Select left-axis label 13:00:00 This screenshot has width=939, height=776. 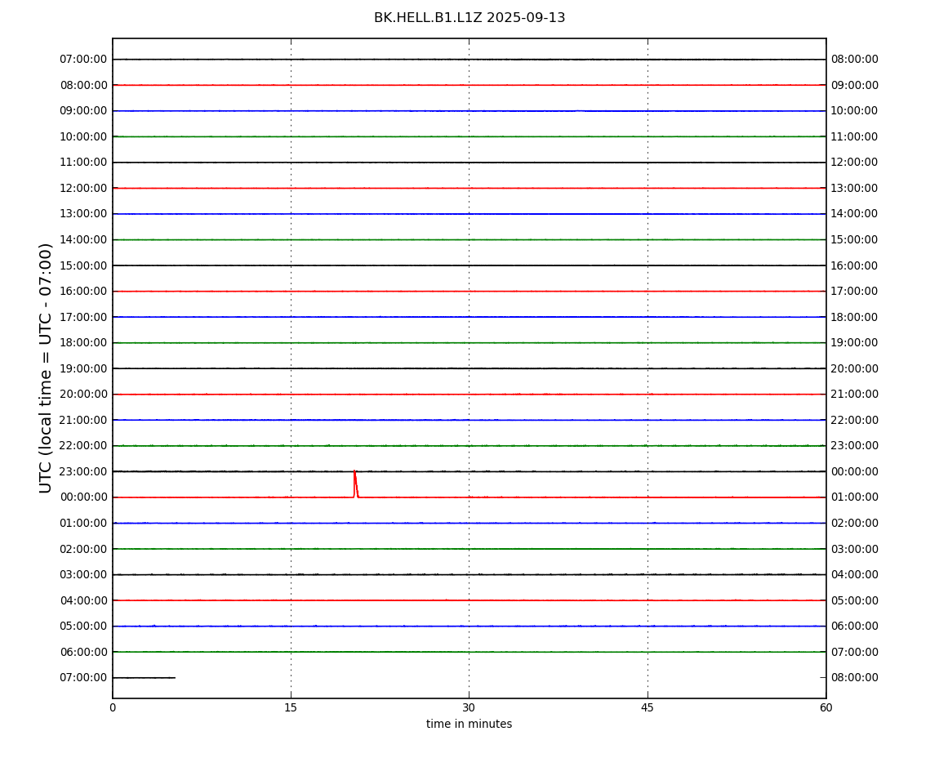(x=83, y=214)
